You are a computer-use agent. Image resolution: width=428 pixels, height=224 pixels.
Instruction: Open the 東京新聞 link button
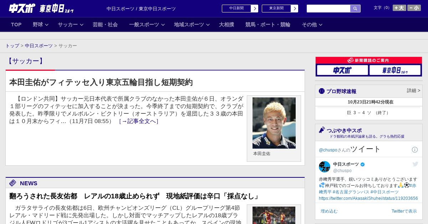click(x=276, y=9)
